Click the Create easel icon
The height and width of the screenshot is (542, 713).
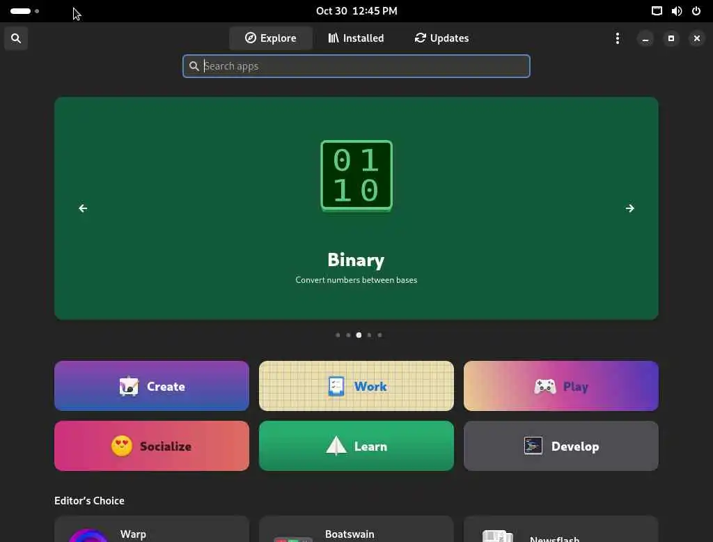[x=129, y=387]
